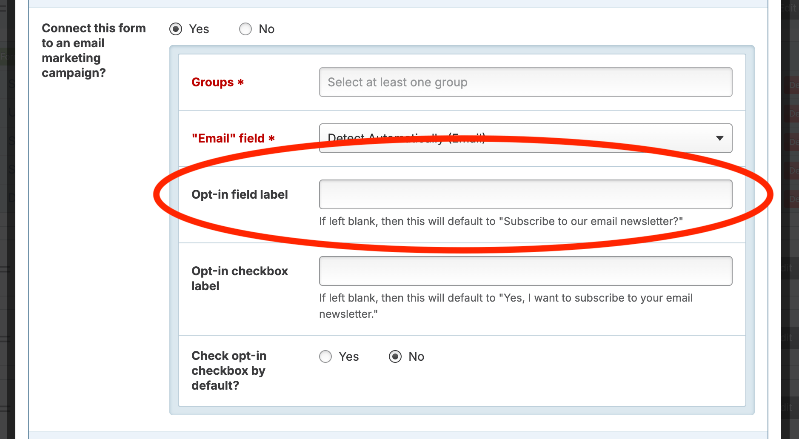
Task: Select "No" under check opt-in checkbox by default
Action: [x=395, y=356]
